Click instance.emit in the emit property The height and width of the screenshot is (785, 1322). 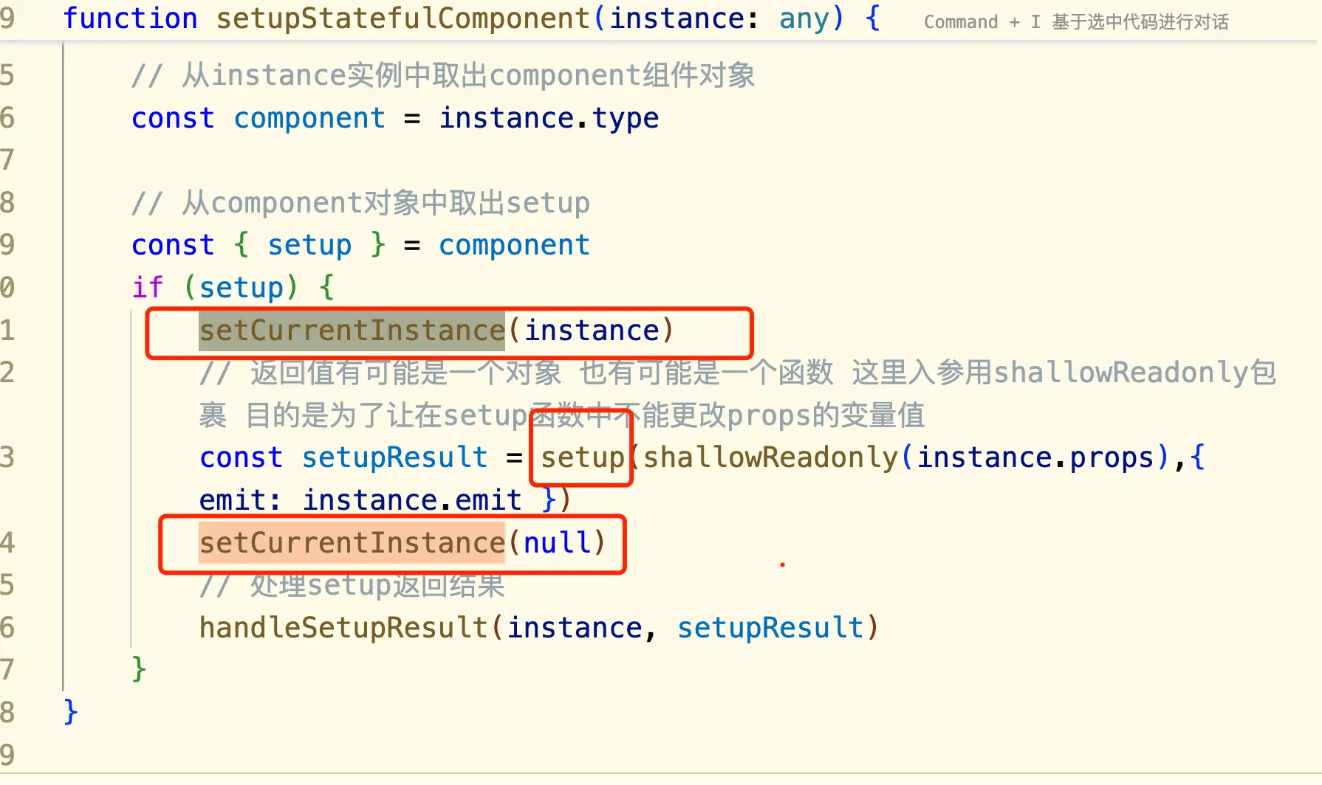tap(412, 500)
